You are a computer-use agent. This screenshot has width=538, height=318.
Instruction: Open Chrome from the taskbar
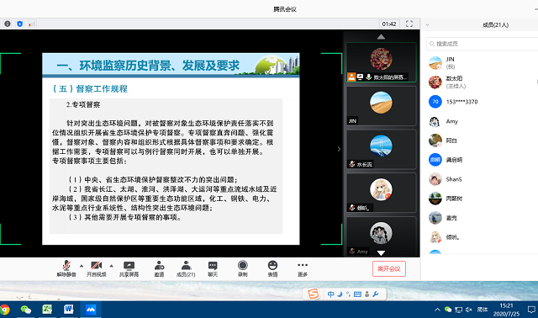[4, 310]
